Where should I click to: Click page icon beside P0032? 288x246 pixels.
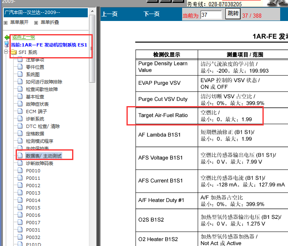20,237
